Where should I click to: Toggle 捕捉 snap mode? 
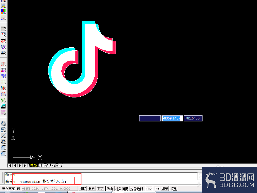tap(83, 189)
